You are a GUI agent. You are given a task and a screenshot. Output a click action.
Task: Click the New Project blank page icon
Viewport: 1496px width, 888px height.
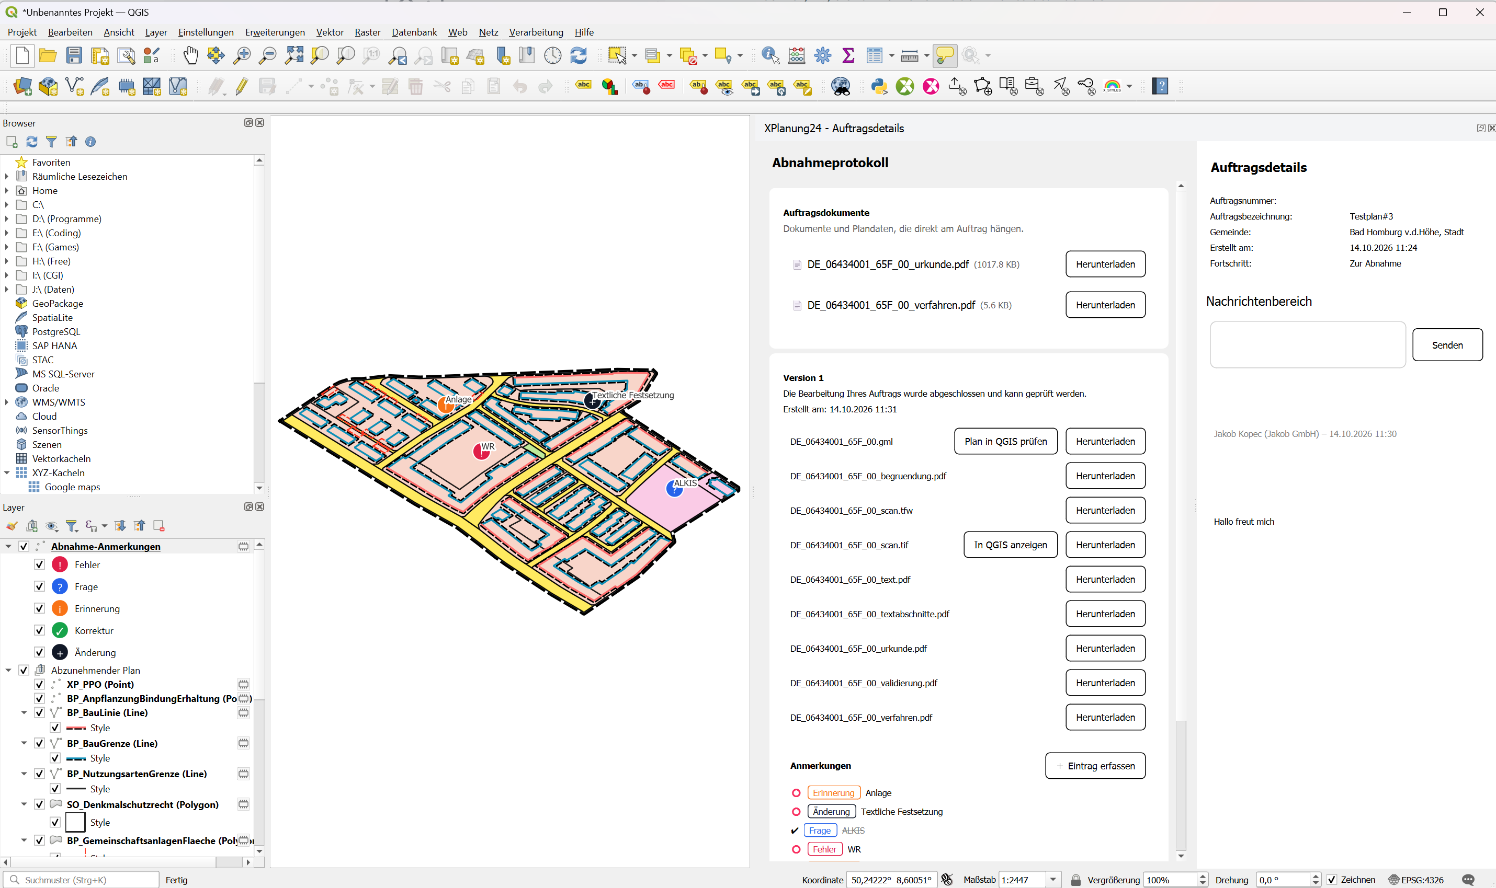coord(22,55)
